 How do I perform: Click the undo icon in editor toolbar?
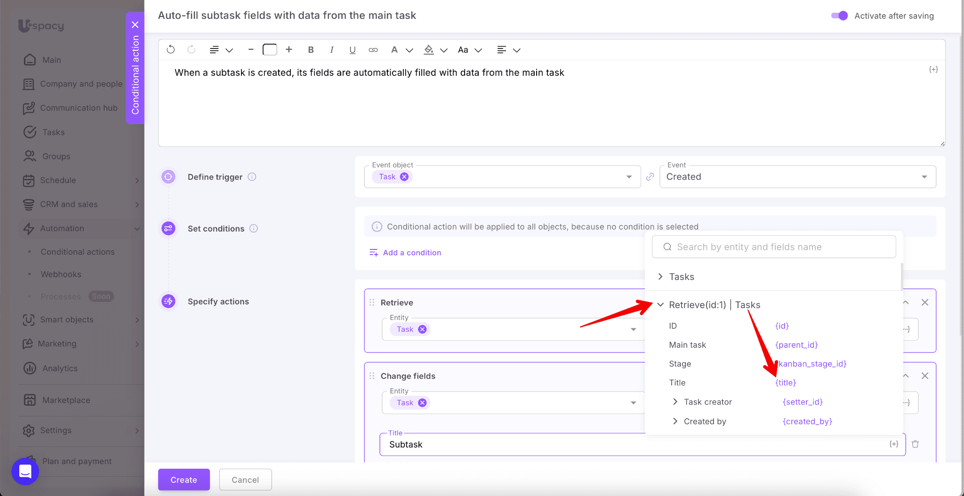(171, 50)
